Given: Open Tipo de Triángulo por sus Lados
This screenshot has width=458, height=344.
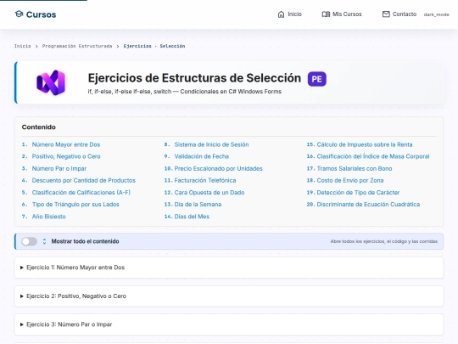Looking at the screenshot, I should [75, 205].
